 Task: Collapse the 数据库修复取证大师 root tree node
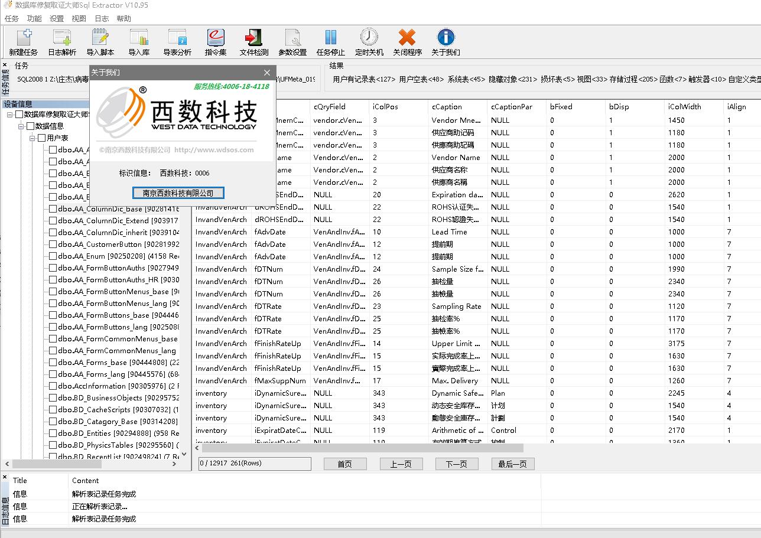tap(9, 115)
